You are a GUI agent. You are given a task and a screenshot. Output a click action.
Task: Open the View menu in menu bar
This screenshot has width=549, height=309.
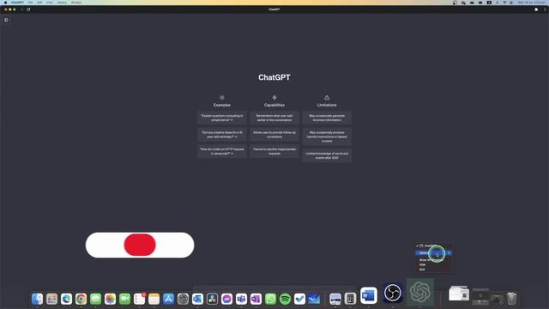[x=50, y=3]
